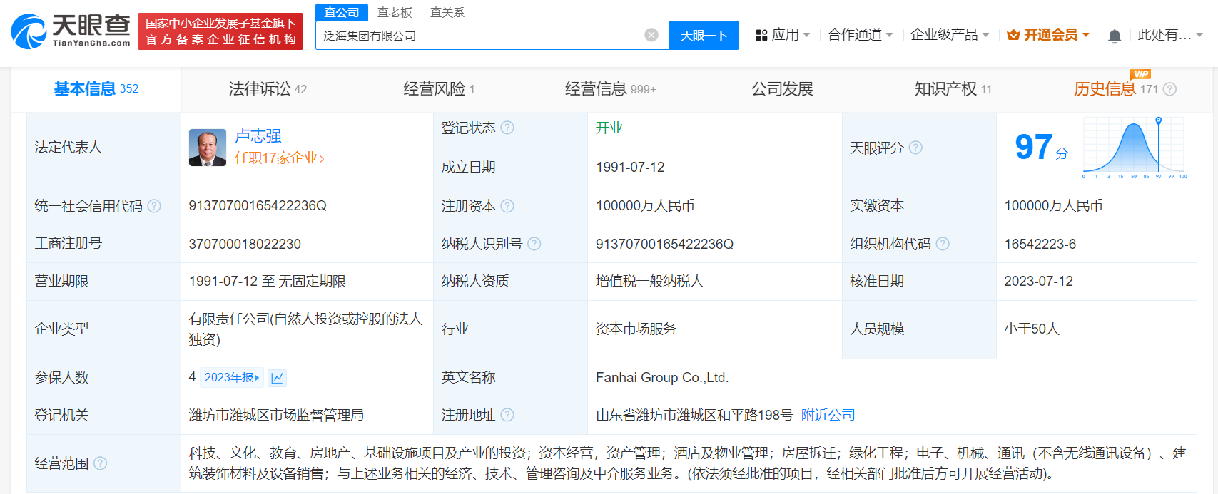Open the insured count trend chart icon
The height and width of the screenshot is (494, 1218).
click(277, 378)
